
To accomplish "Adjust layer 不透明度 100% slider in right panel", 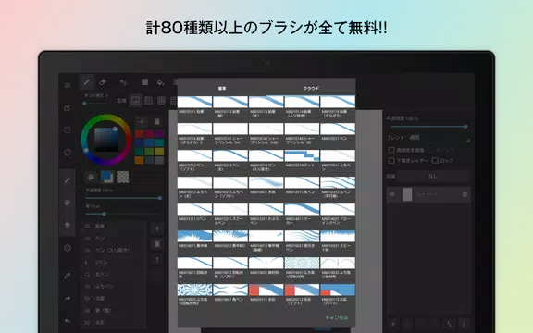I will 428,127.
